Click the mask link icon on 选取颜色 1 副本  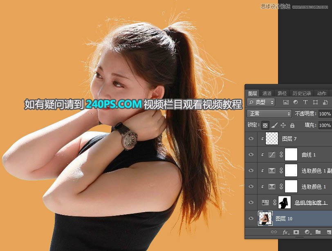point(281,170)
